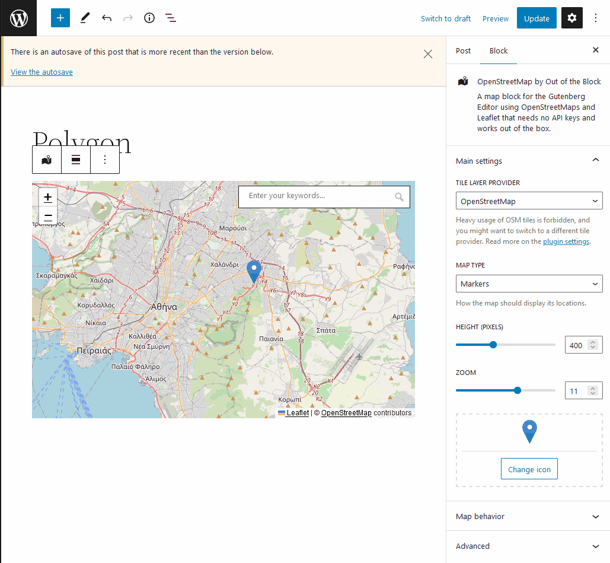The height and width of the screenshot is (563, 610).
Task: Click the OpenStreetMap block type icon in block toolbar
Action: [x=47, y=160]
